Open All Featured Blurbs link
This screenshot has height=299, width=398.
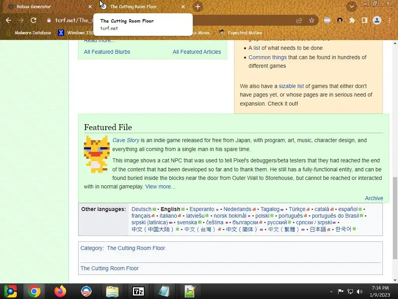[x=107, y=52]
